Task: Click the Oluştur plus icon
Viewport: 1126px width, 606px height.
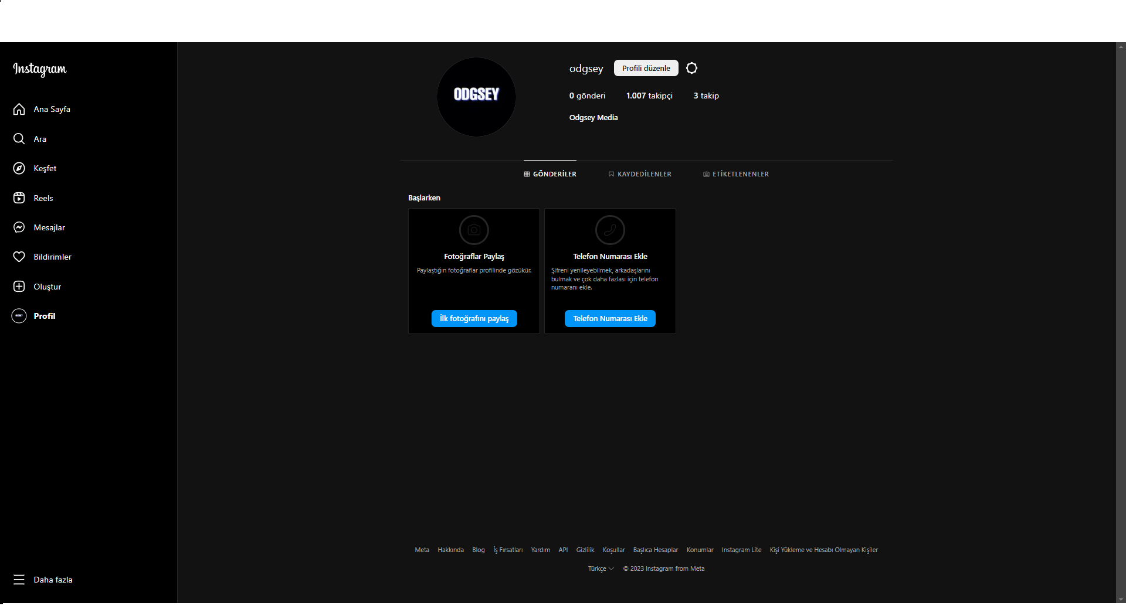Action: coord(19,287)
